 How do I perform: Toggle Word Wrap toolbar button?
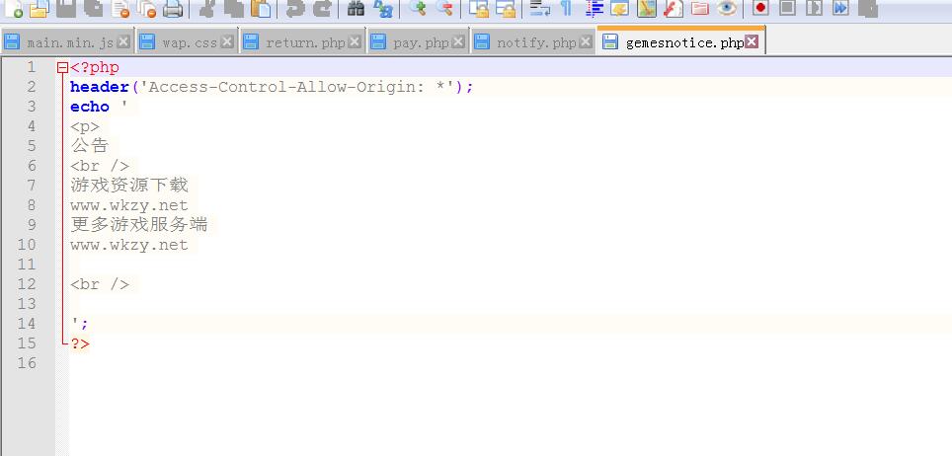(539, 9)
